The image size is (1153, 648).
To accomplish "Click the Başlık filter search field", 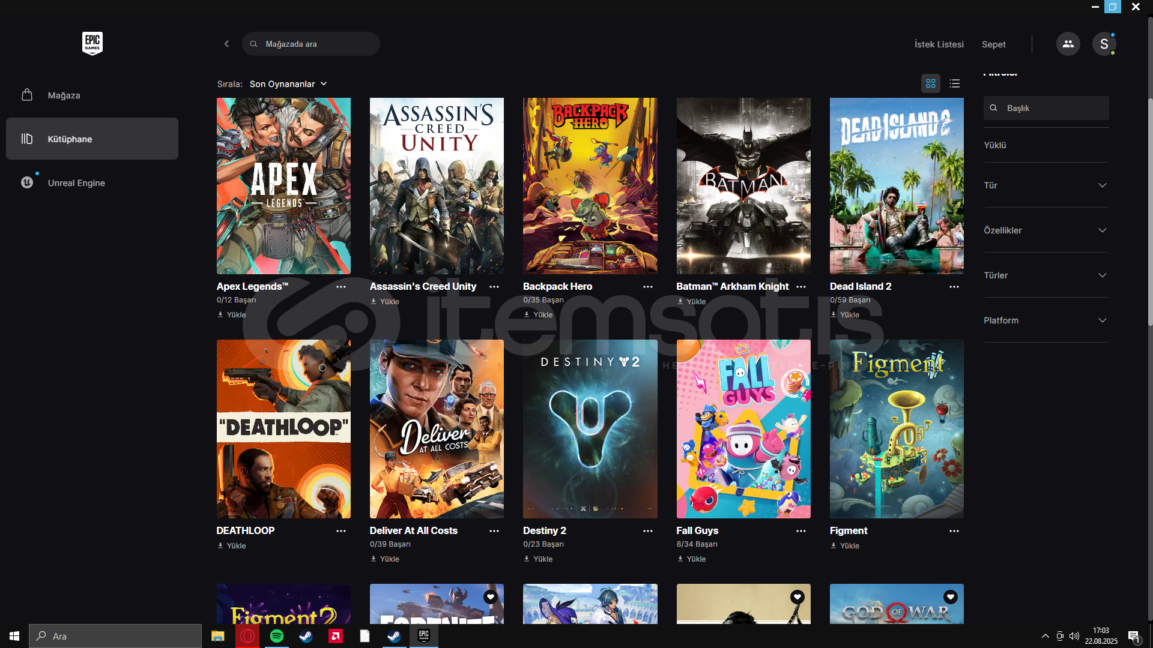I will tap(1046, 108).
